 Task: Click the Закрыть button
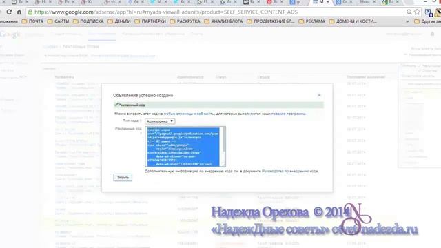tap(123, 178)
